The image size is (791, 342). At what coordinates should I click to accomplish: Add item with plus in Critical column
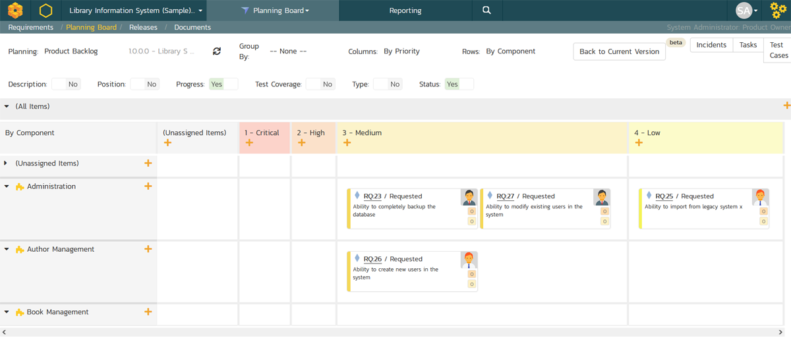click(x=249, y=143)
